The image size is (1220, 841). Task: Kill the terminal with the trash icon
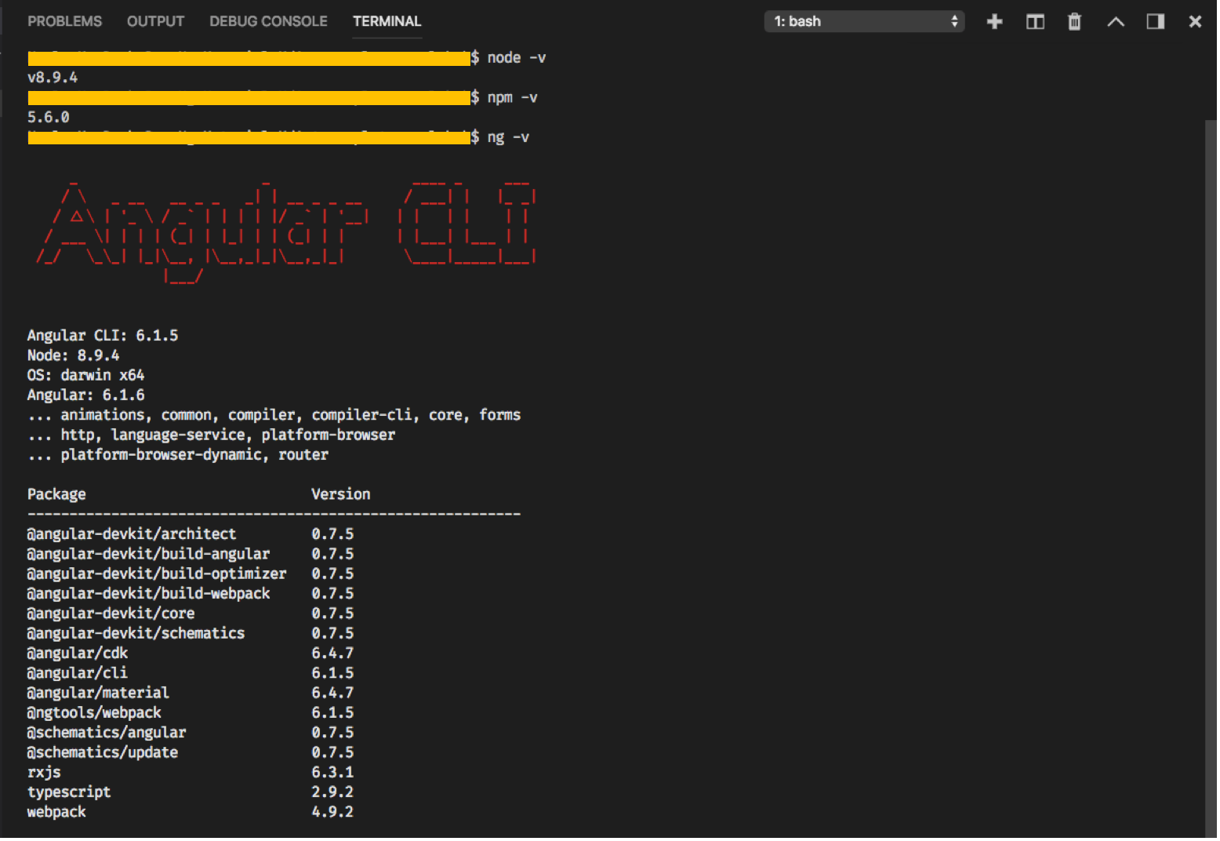(1074, 21)
